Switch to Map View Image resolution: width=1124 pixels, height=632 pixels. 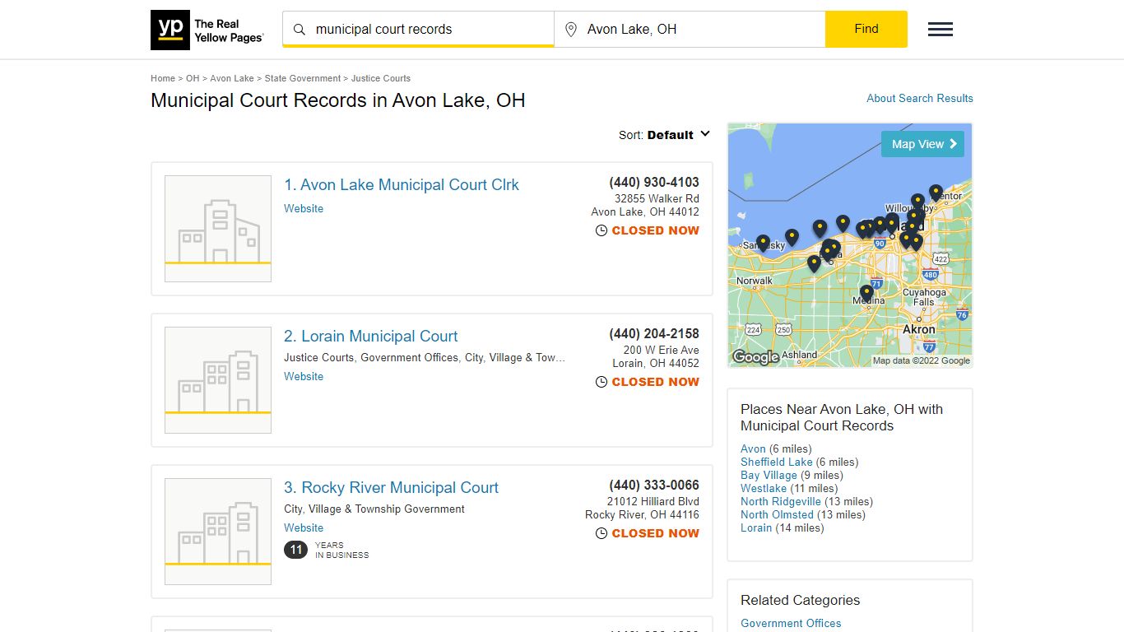pos(922,144)
